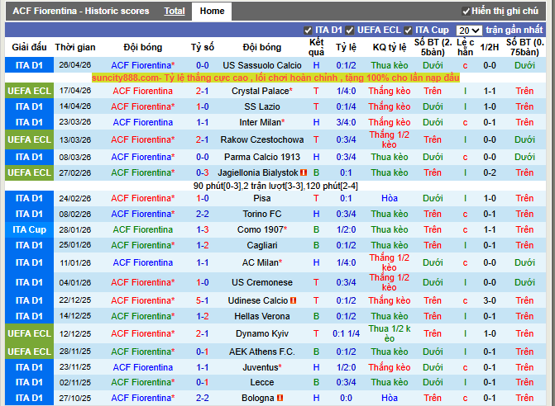This screenshot has width=555, height=406.
Task: Select the ITA Cup league cell on 28/01/26
Action: pyautogui.click(x=30, y=229)
